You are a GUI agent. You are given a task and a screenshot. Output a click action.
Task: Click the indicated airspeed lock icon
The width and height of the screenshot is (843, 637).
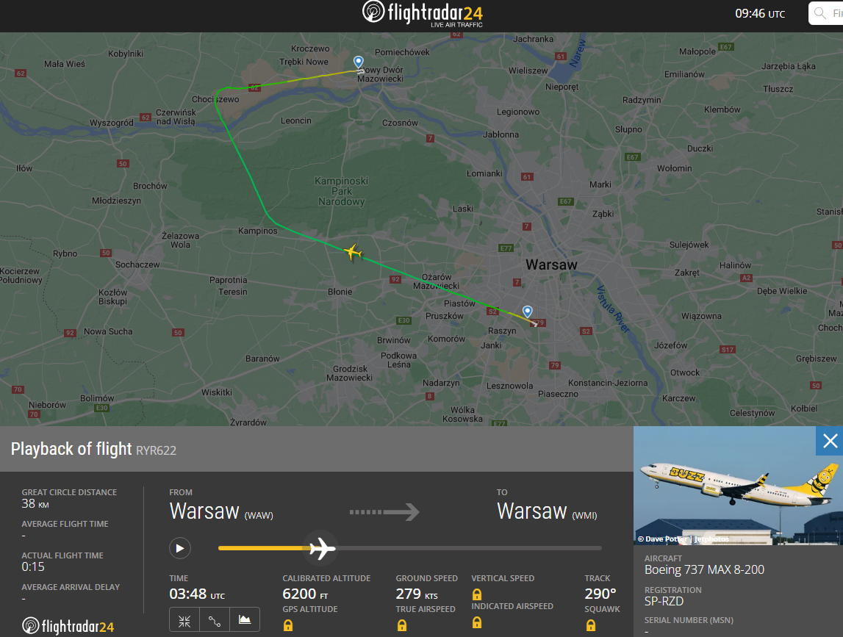pyautogui.click(x=477, y=622)
